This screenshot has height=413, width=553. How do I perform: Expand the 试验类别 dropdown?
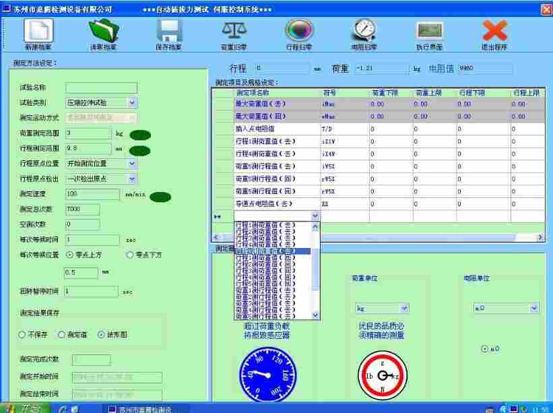pos(132,103)
